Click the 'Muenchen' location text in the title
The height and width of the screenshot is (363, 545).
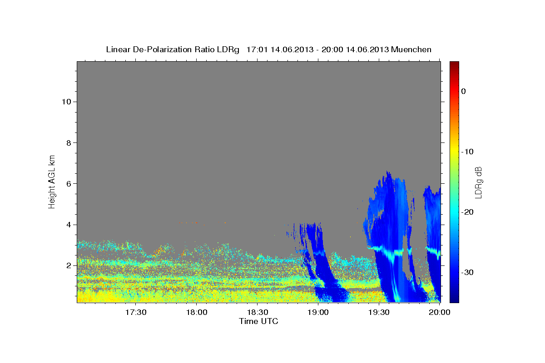[x=411, y=49]
